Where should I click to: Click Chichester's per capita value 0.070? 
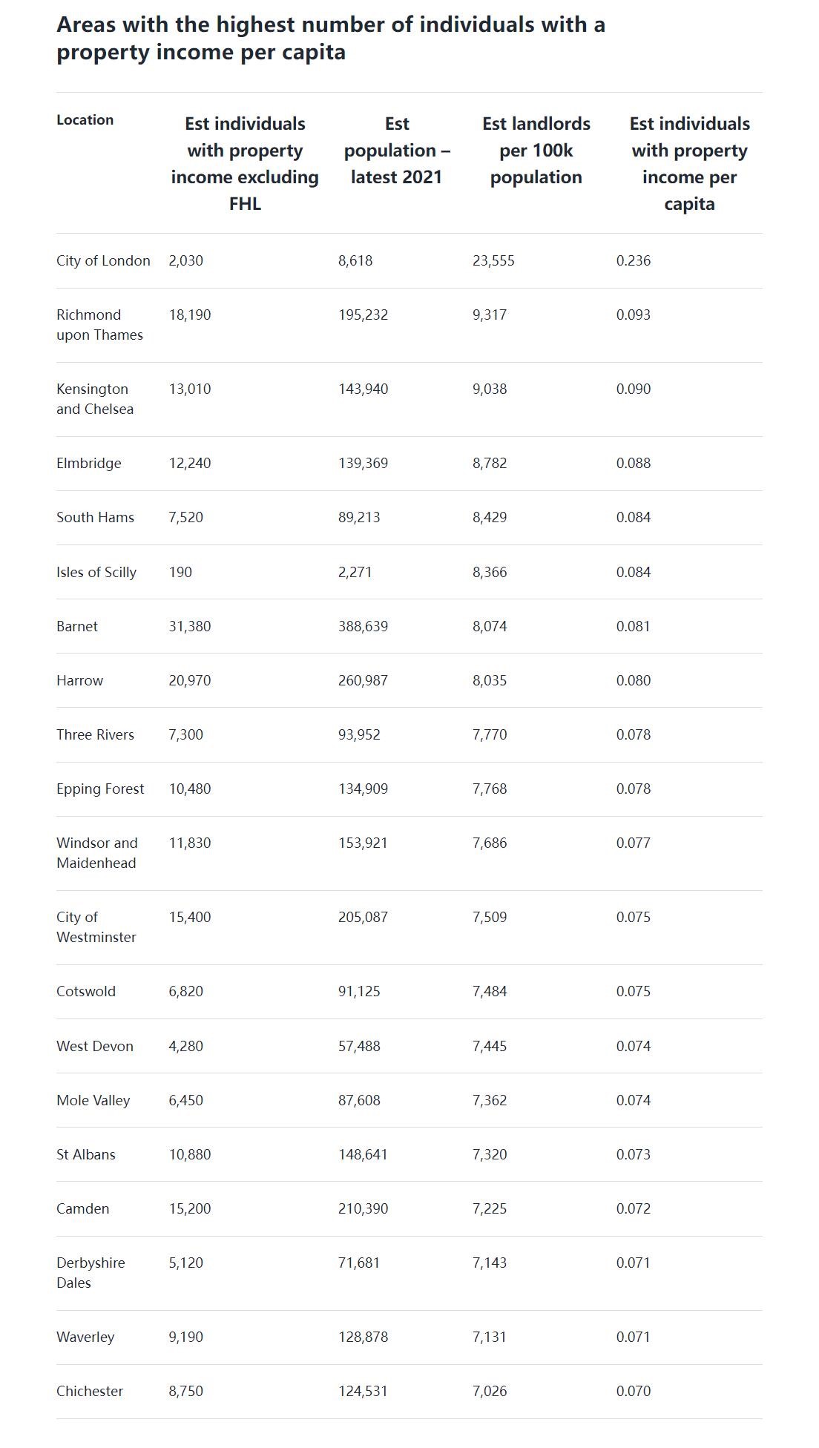(633, 1392)
